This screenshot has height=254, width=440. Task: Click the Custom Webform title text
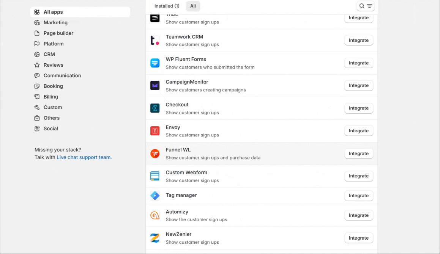(186, 172)
